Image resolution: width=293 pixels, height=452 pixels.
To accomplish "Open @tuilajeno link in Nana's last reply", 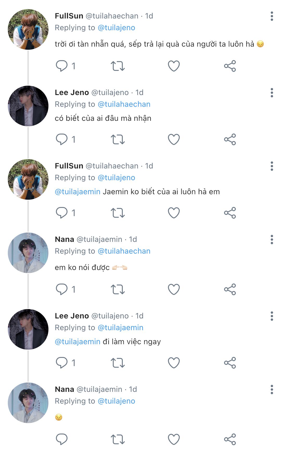I will tap(116, 401).
